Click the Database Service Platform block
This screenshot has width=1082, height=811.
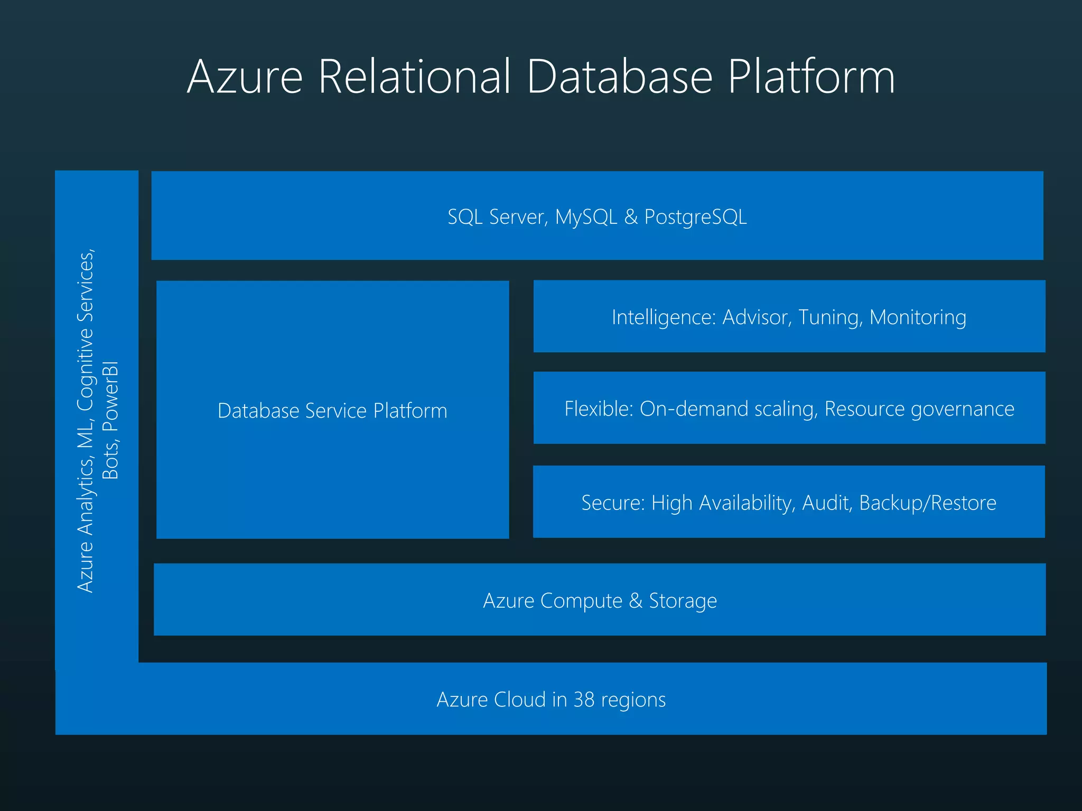333,410
